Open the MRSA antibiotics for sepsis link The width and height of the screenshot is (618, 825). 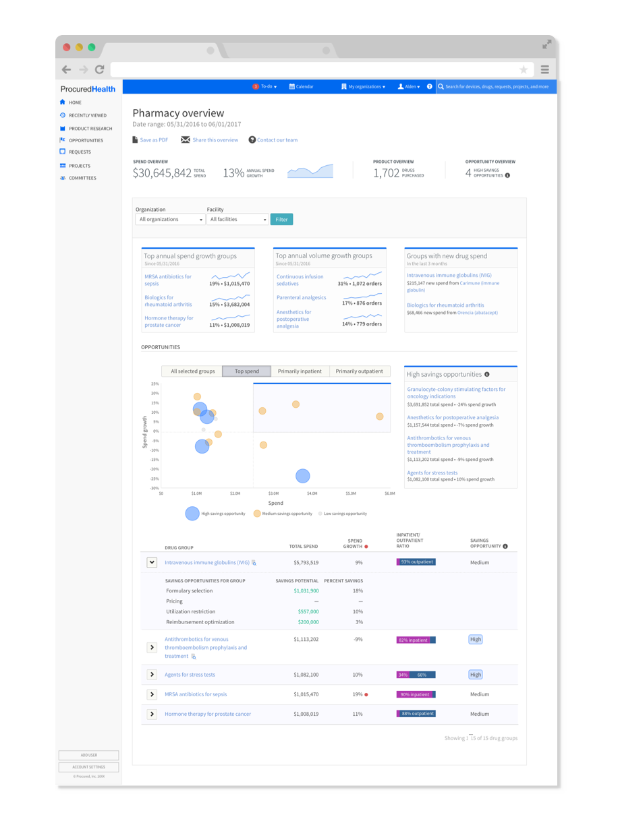click(196, 694)
